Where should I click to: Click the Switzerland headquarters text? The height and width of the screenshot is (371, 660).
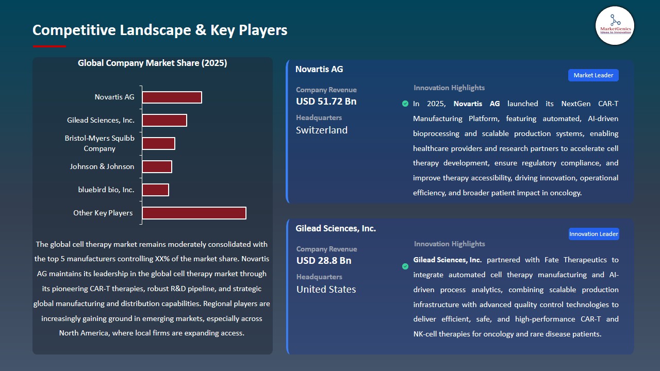point(321,130)
